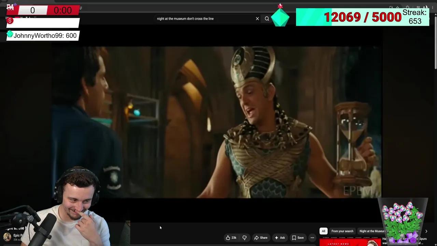Open the Share dialog
437x246 pixels.
(260, 238)
